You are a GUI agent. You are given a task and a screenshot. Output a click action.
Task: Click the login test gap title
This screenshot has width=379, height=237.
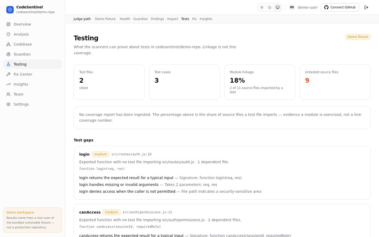[84, 154]
